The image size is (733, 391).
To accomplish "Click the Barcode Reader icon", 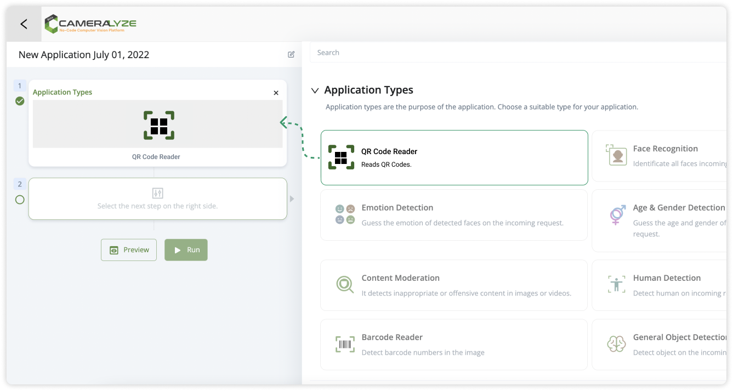I will click(345, 344).
